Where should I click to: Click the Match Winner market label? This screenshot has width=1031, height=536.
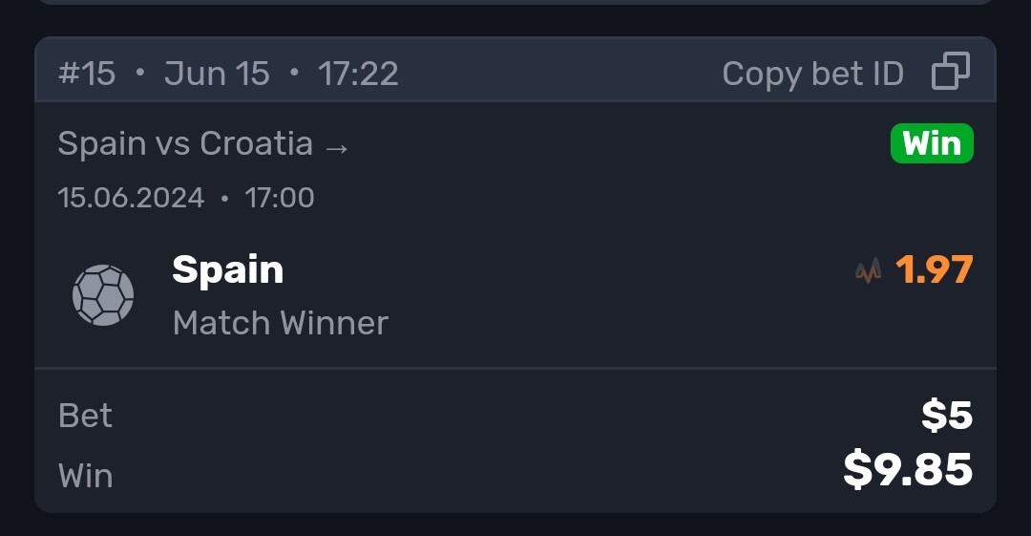pos(281,323)
